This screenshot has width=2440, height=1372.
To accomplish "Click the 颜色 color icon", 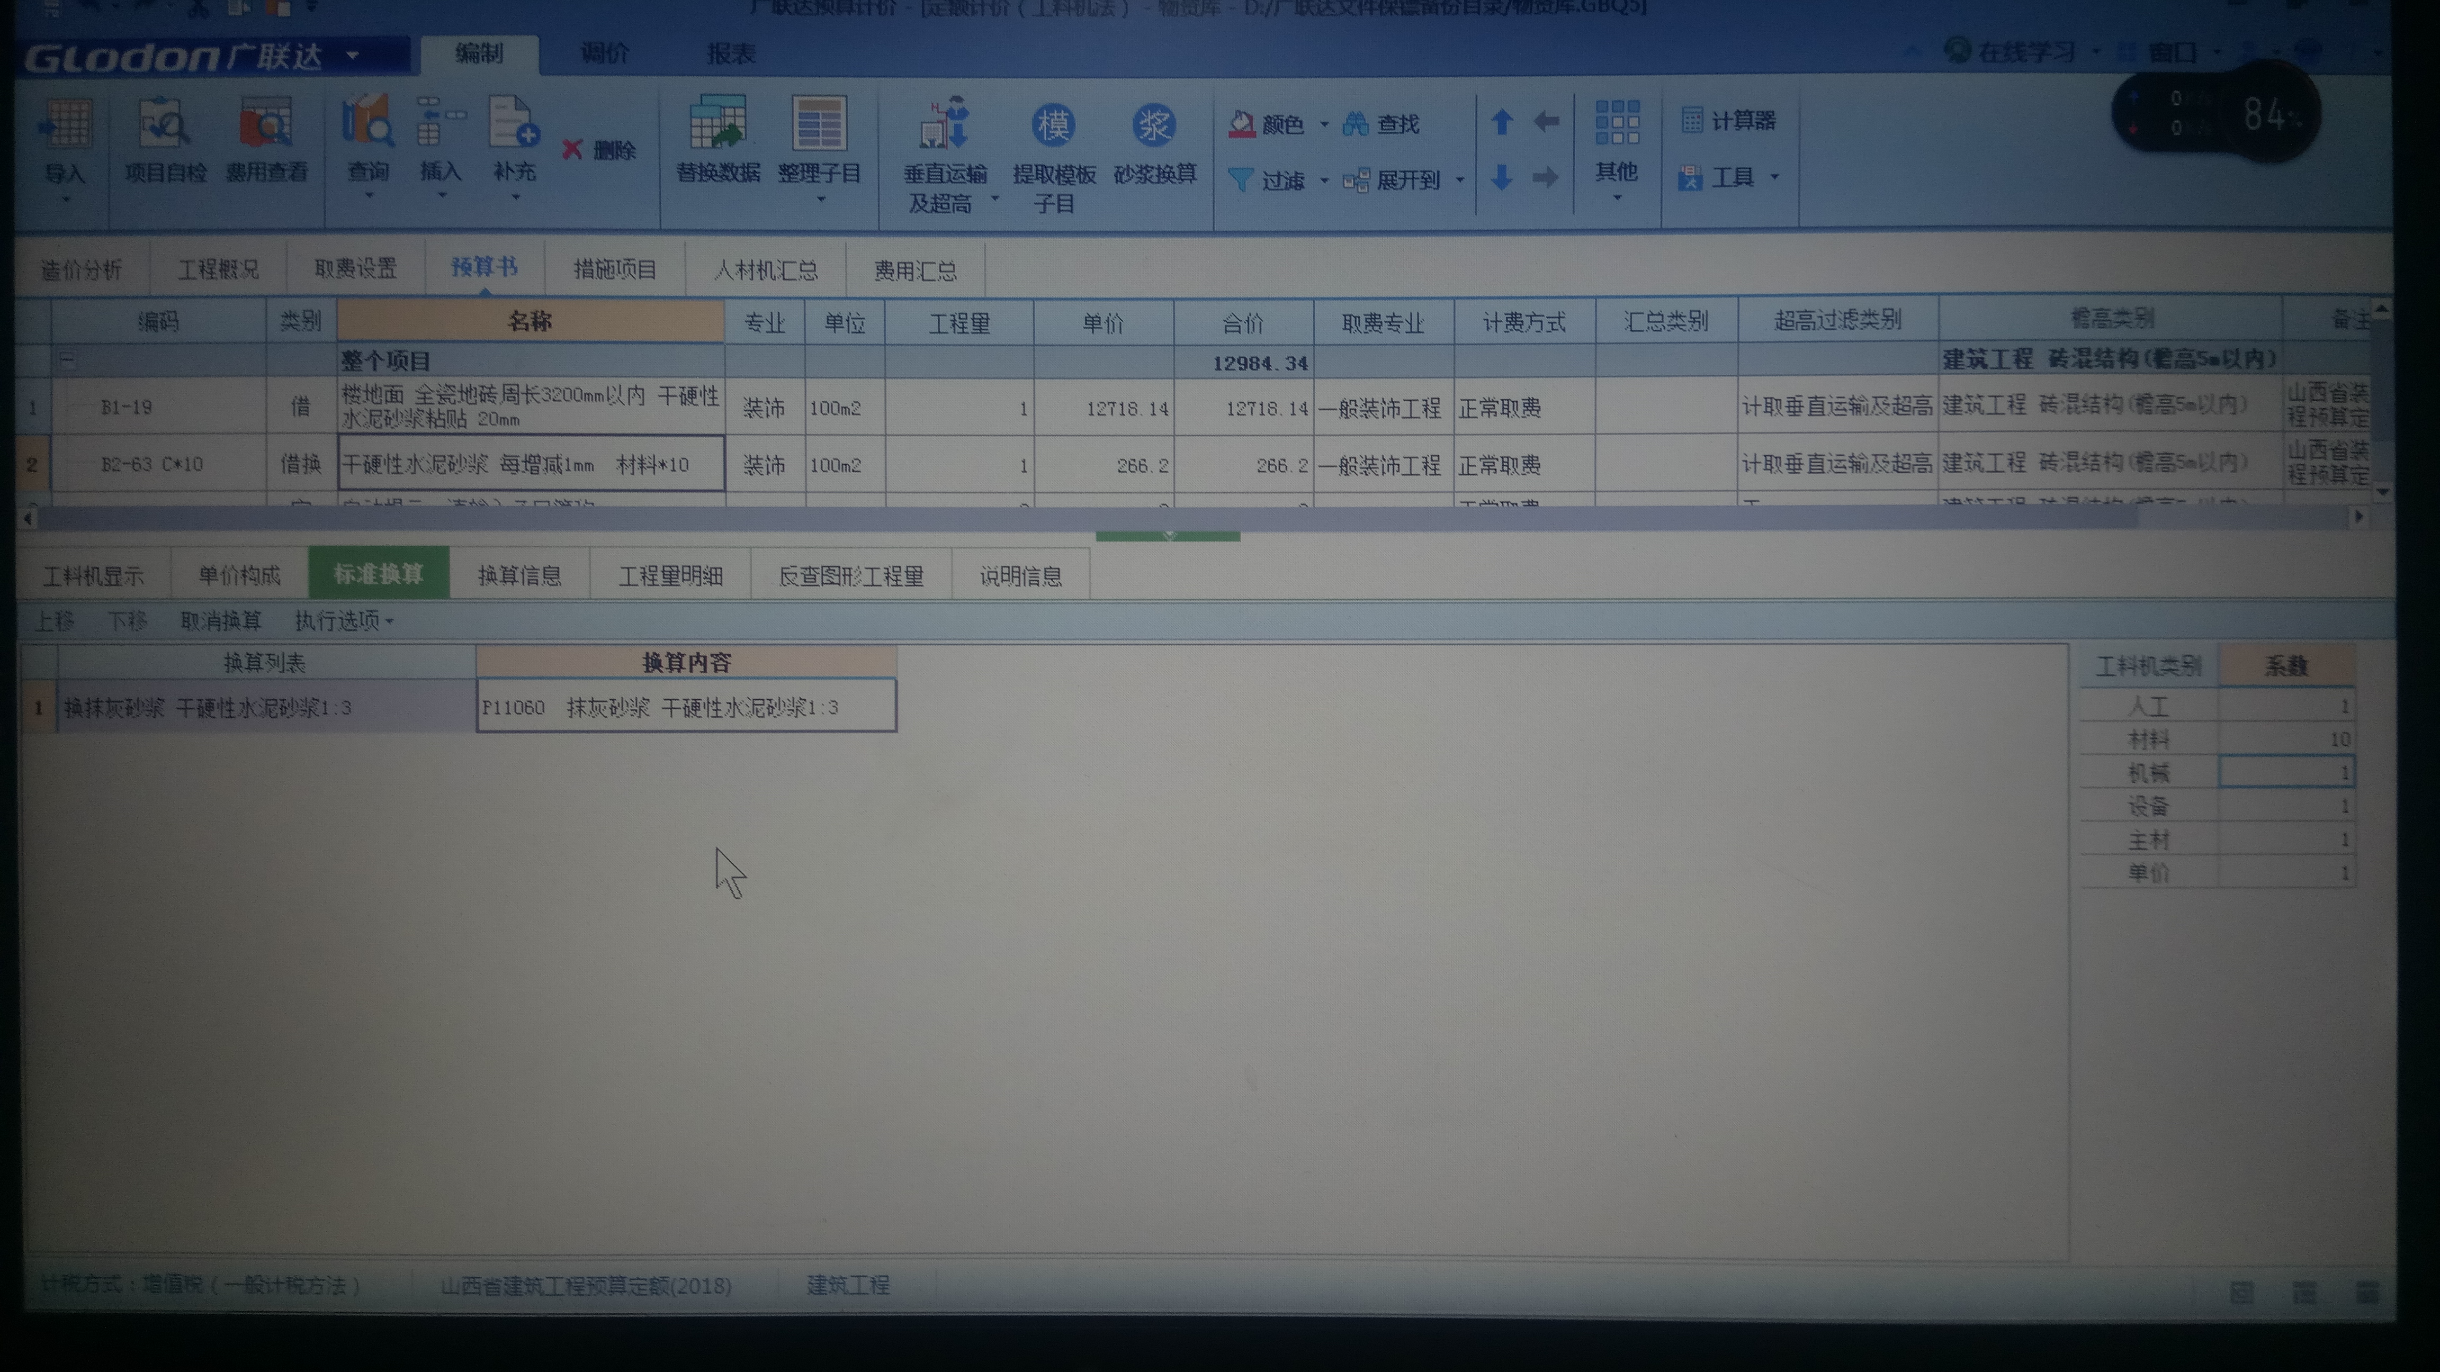I will pos(1242,124).
